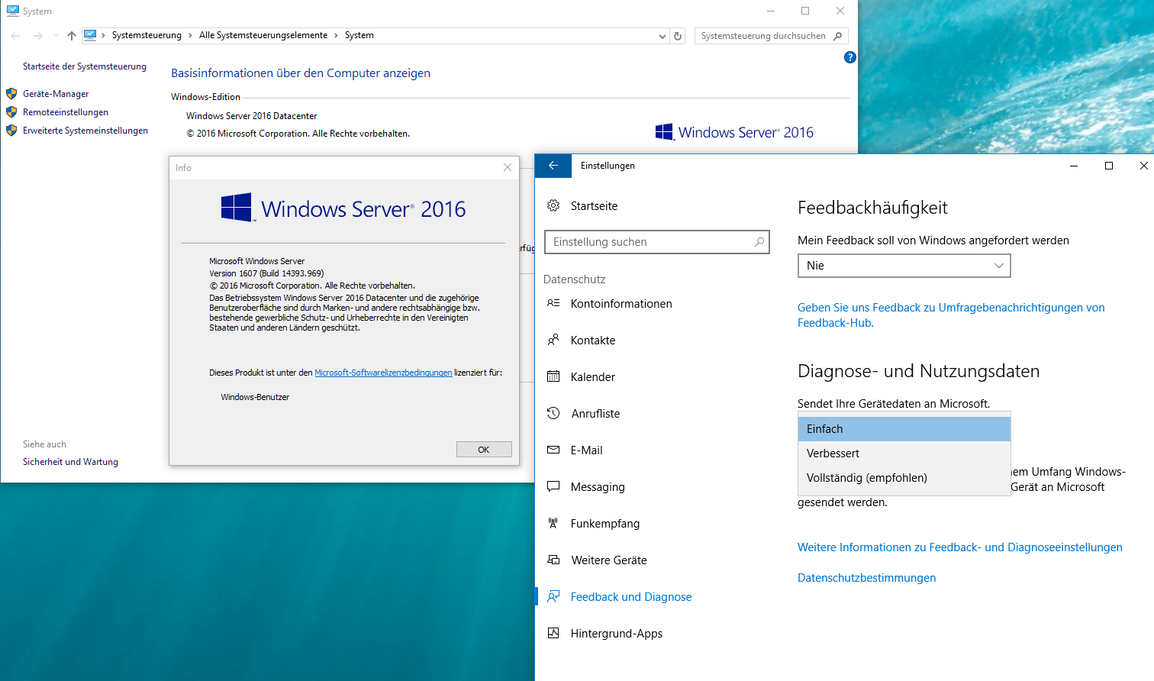The width and height of the screenshot is (1154, 681).
Task: Click the search magnifier in Einstellung suchen
Action: pos(759,242)
